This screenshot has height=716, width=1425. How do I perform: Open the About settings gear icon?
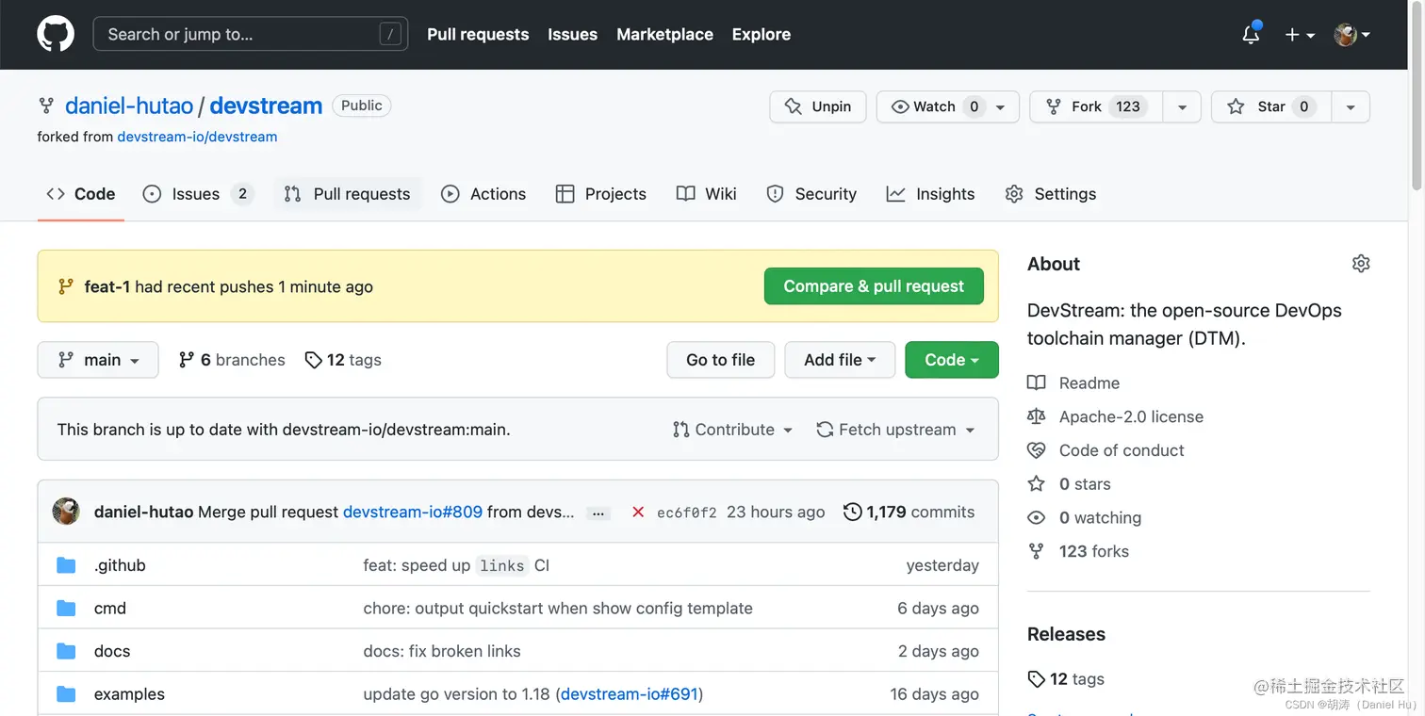[x=1360, y=264]
